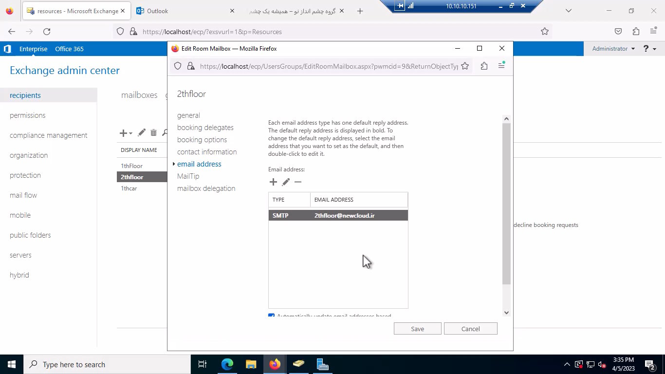Open notification center on taskbar
The image size is (665, 374).
click(x=651, y=364)
